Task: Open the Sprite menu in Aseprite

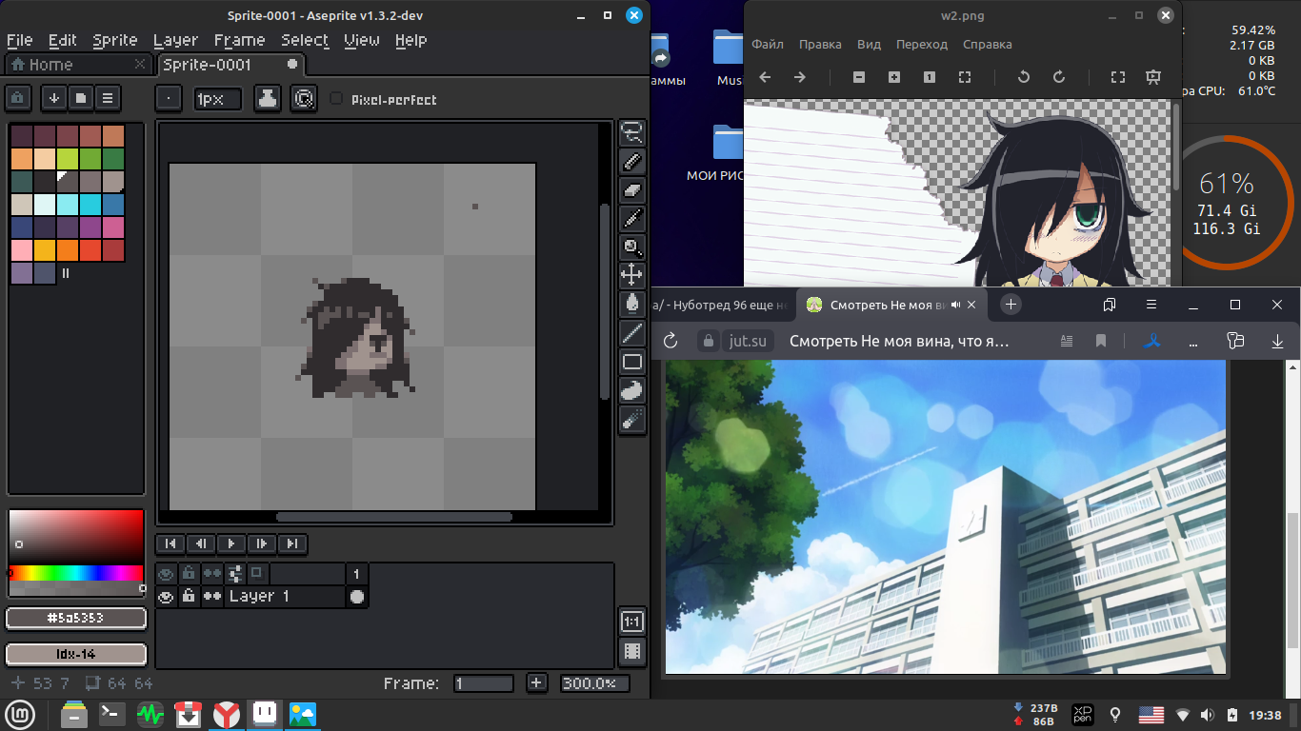Action: pyautogui.click(x=115, y=40)
